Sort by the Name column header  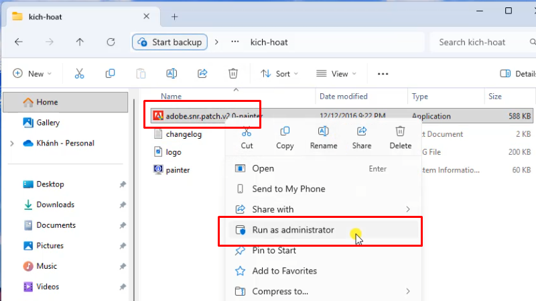point(172,97)
